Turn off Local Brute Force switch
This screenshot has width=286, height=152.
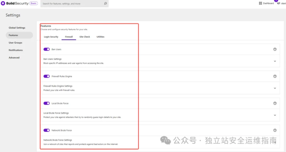[x=47, y=103]
